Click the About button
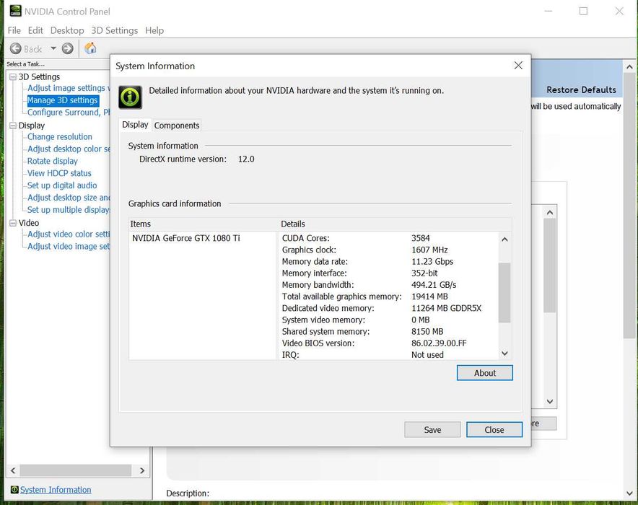 coord(484,373)
